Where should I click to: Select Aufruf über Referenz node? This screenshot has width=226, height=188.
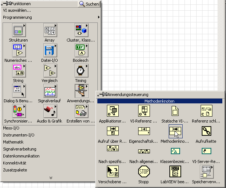[x=113, y=131]
